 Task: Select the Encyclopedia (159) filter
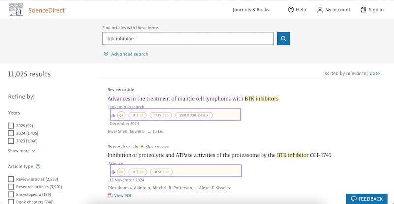click(x=11, y=194)
